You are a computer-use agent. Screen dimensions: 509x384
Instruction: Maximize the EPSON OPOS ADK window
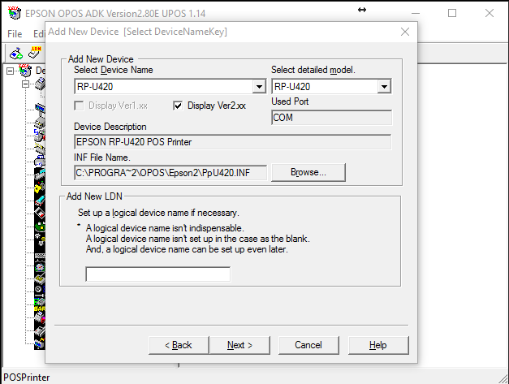[x=452, y=13]
